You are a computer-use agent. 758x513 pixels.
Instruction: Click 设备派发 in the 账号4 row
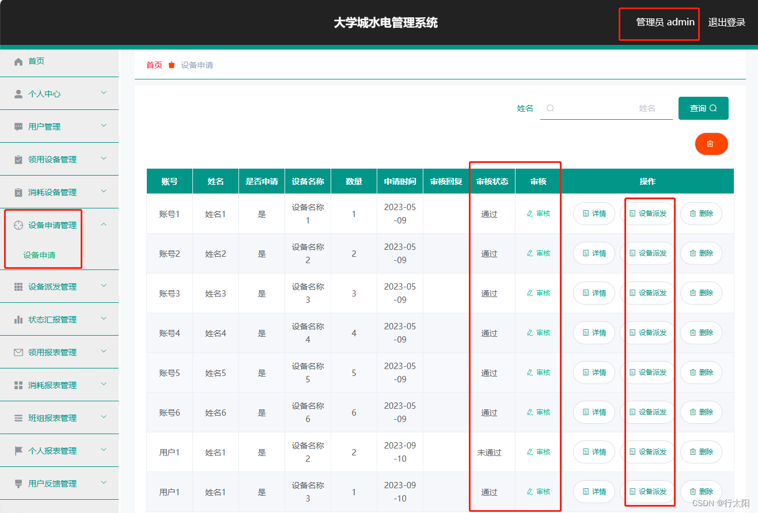click(647, 333)
